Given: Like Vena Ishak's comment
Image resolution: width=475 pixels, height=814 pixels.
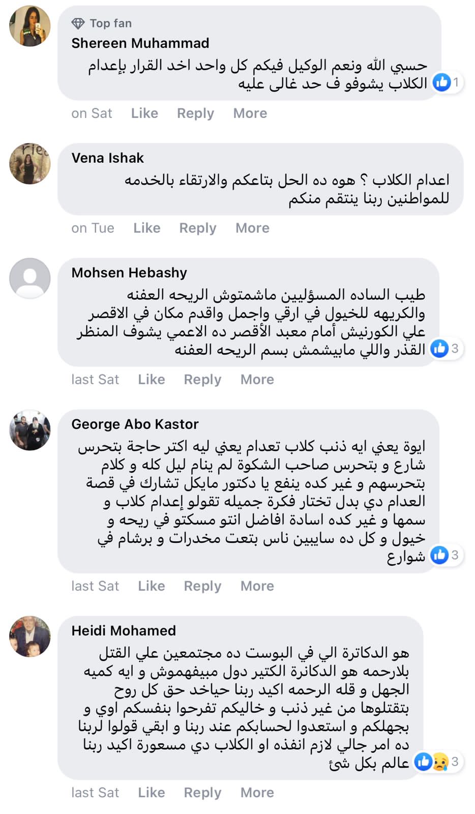Looking at the screenshot, I should pyautogui.click(x=147, y=228).
